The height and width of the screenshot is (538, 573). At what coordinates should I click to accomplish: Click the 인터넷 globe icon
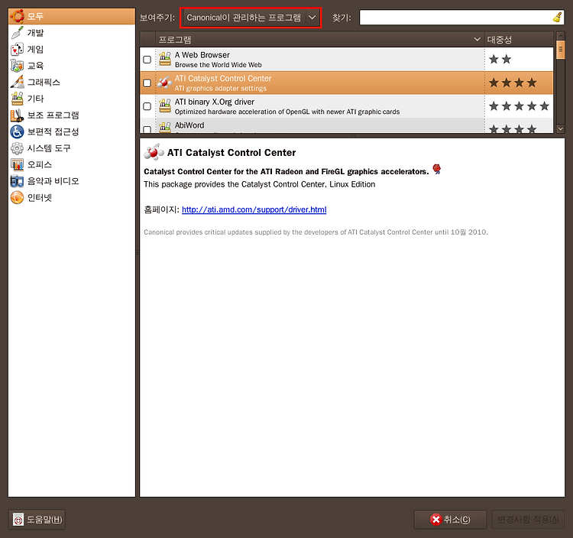pos(17,197)
